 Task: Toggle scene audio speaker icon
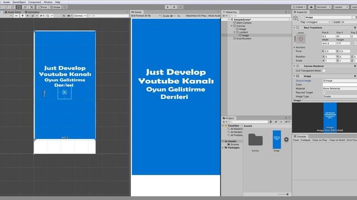point(27,16)
